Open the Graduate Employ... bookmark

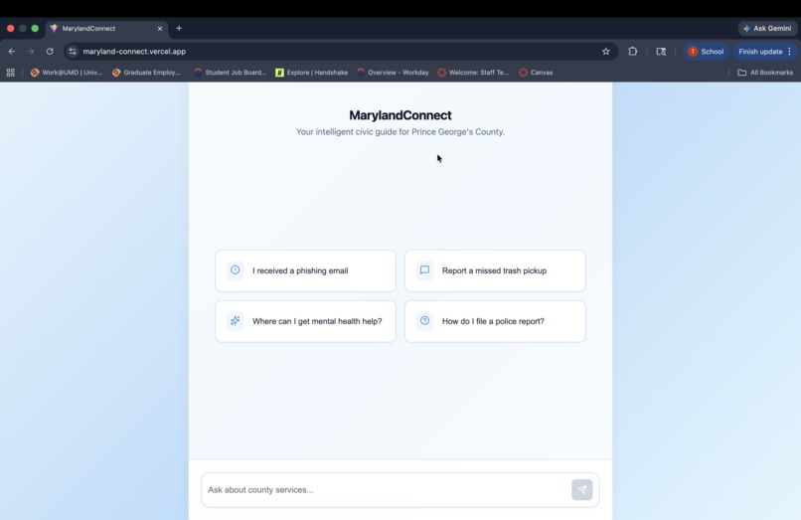click(x=147, y=73)
